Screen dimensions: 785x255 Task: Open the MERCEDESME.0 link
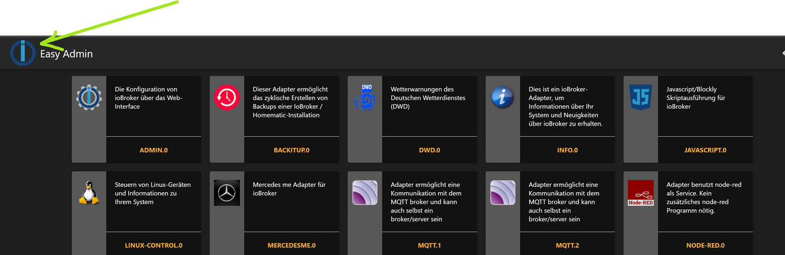point(292,246)
